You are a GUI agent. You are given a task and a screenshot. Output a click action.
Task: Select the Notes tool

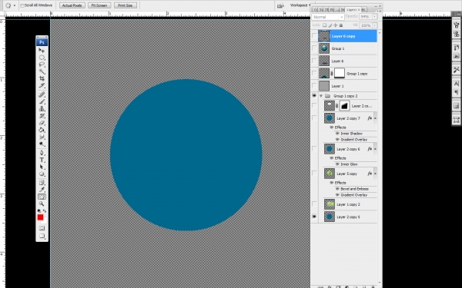42,183
